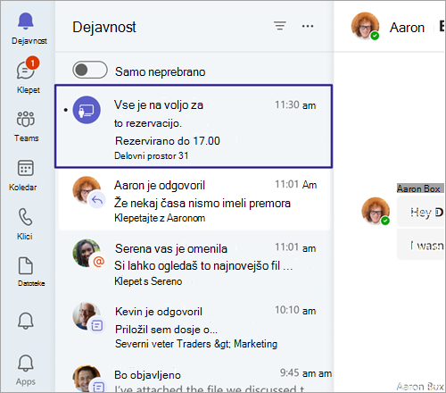Open the Koledar calendar icon
This screenshot has width=446, height=393.
[26, 168]
